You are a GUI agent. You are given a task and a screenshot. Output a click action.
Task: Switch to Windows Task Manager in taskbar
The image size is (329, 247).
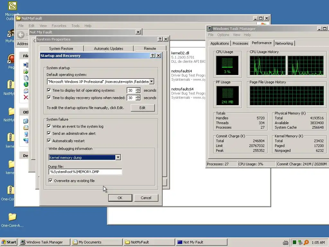point(44,242)
